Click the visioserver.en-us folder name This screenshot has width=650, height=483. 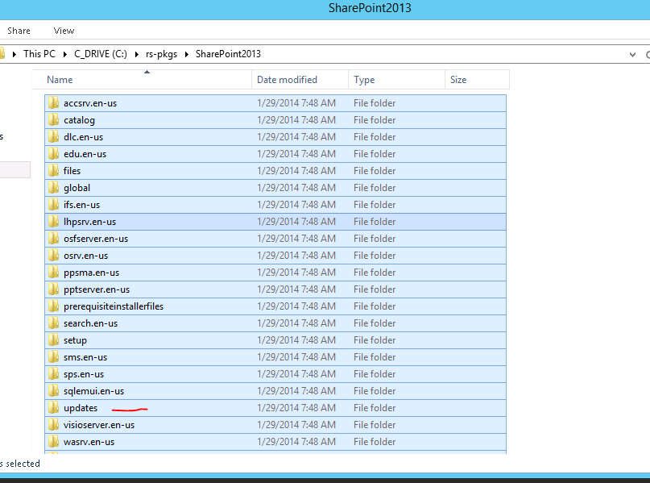click(x=99, y=425)
